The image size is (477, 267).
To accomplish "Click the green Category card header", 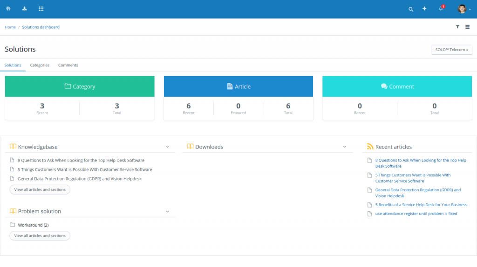I will 80,86.
